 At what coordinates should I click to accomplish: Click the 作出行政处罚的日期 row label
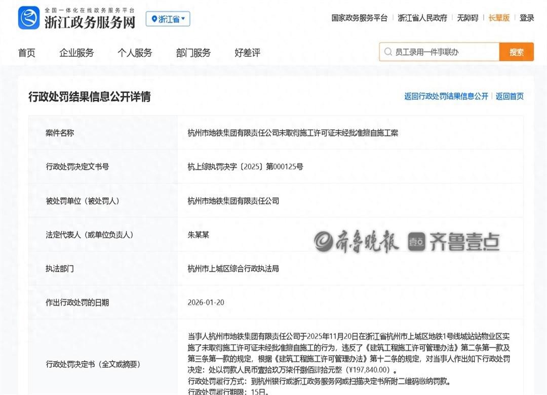pos(77,302)
